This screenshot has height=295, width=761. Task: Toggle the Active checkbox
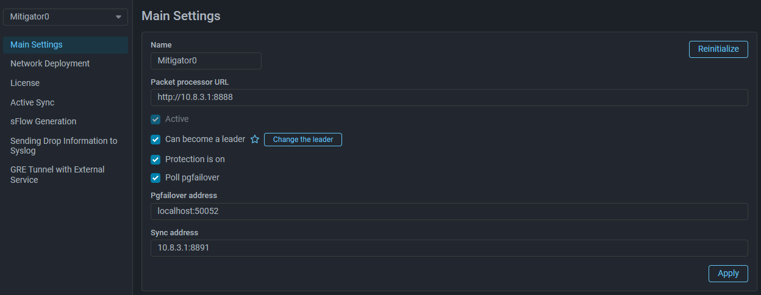[155, 119]
